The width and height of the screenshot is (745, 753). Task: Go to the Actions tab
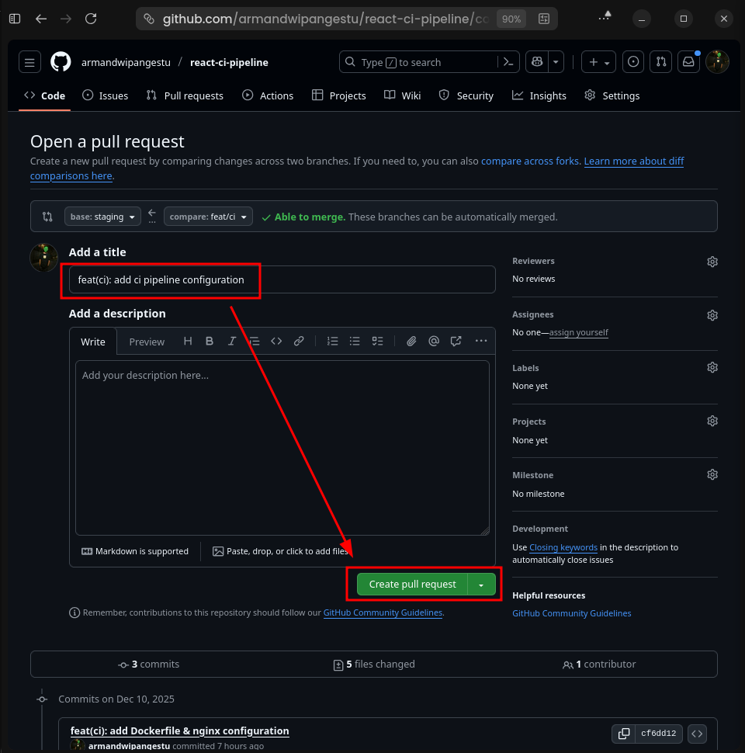point(268,95)
